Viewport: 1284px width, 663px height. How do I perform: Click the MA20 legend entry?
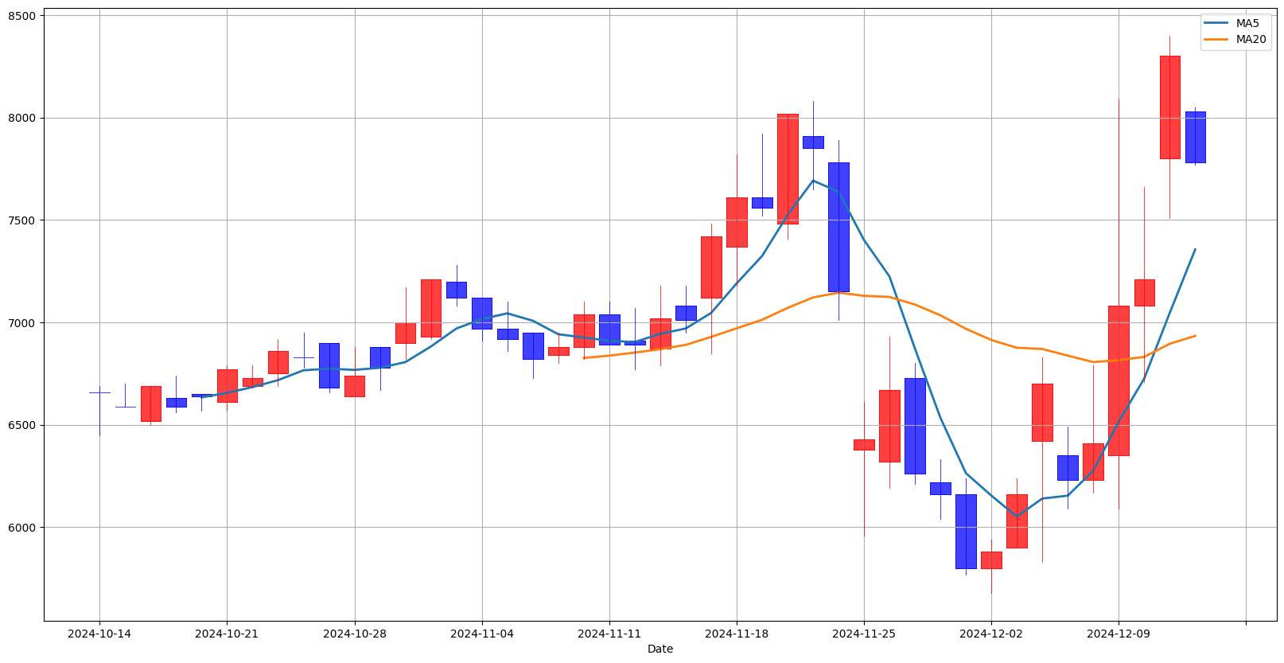[1235, 39]
